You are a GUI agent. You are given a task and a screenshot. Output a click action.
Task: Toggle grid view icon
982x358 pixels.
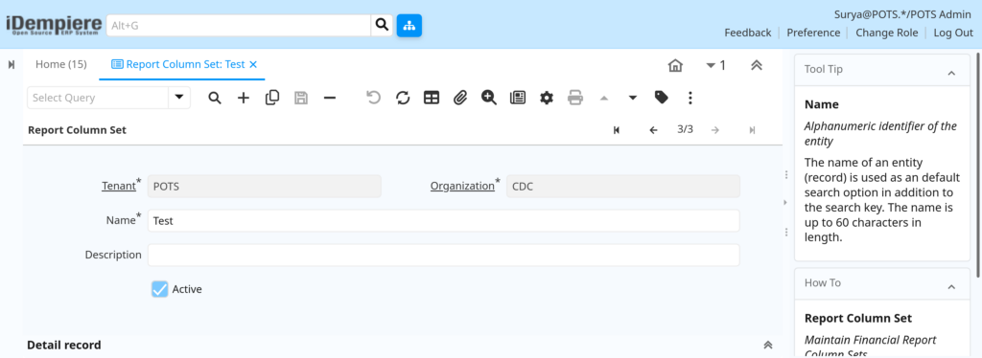click(x=432, y=98)
